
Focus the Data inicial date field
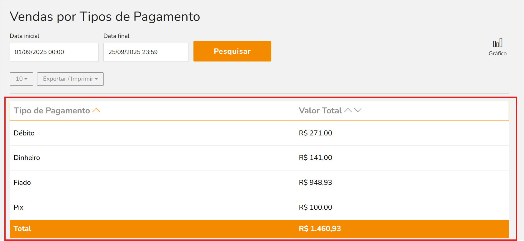coord(54,52)
